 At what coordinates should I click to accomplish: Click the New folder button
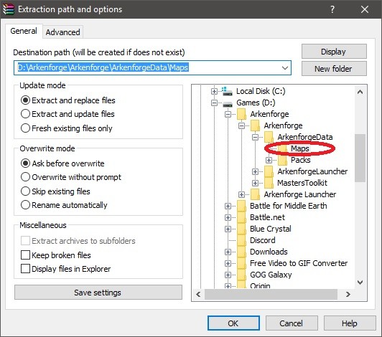(x=334, y=69)
